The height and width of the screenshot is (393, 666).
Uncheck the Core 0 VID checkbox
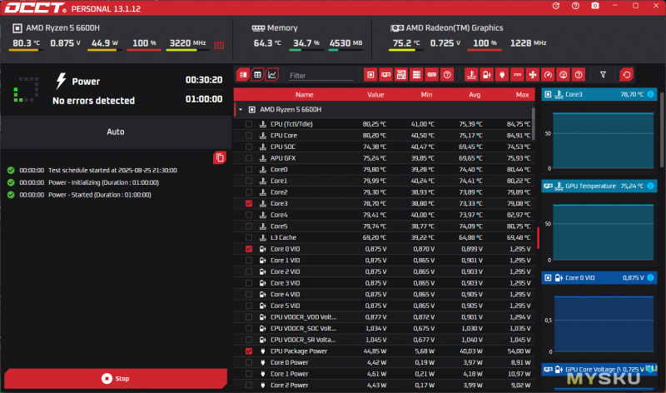249,249
